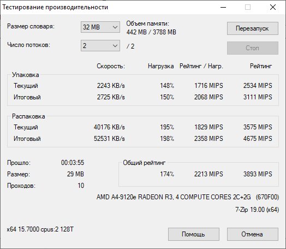Viewport: 286px width, 249px height.
Task: Select the Общий рейтинг 3893 MIPS value
Action: pos(258,174)
